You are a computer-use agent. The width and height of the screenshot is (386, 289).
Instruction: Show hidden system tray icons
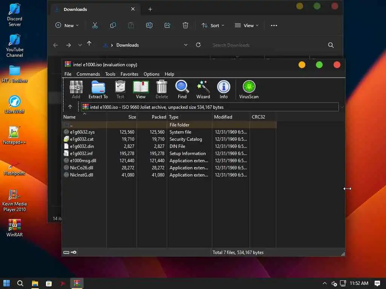coord(325,283)
